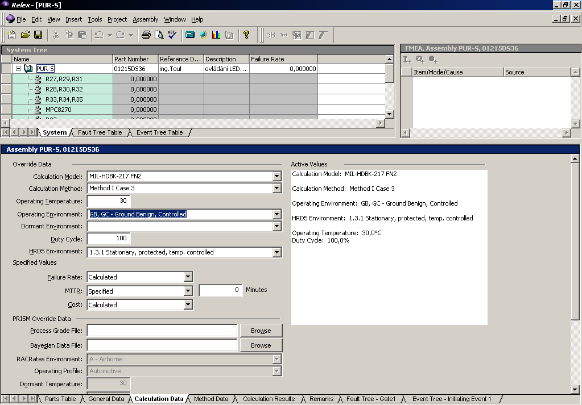Open the undo history dropdown arrow

coord(109,35)
